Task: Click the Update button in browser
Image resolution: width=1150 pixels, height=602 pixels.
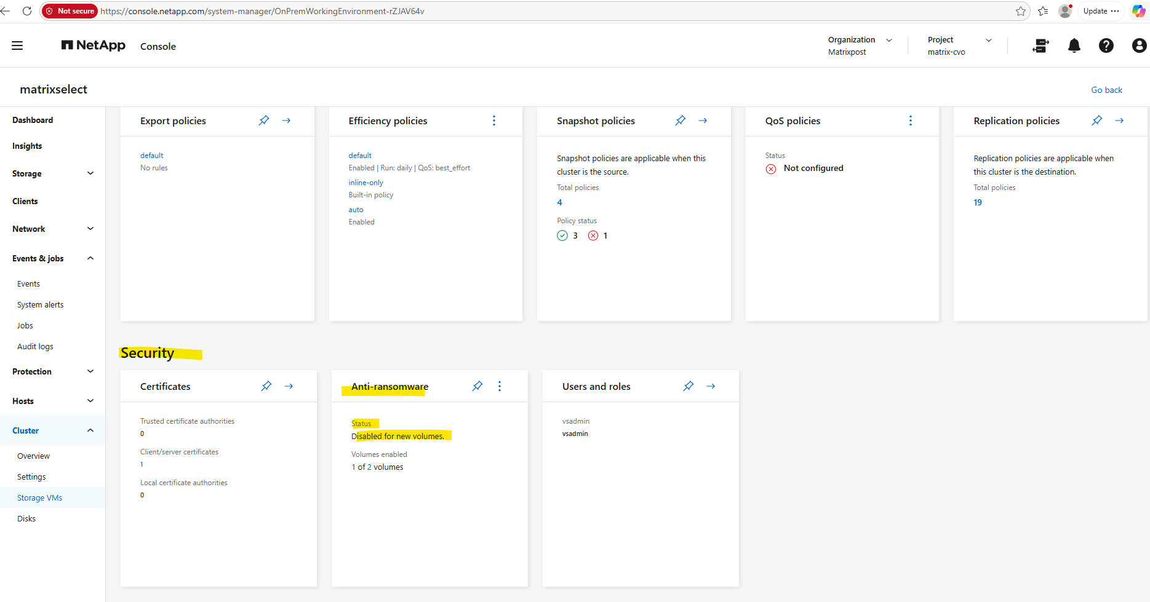Action: coord(1101,11)
